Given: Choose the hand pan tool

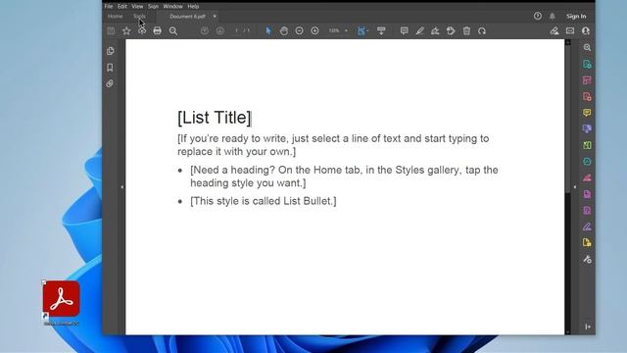Looking at the screenshot, I should point(284,30).
